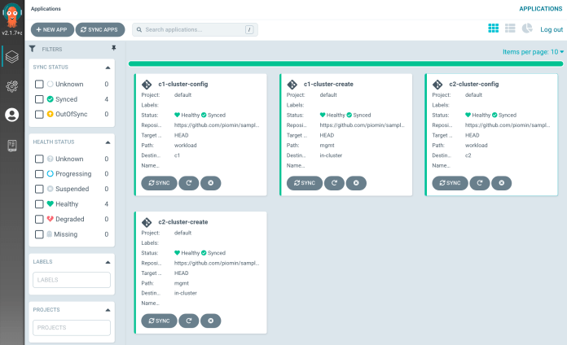567x345 pixels.
Task: Check the OutOfSync filter checkbox
Action: [x=39, y=115]
